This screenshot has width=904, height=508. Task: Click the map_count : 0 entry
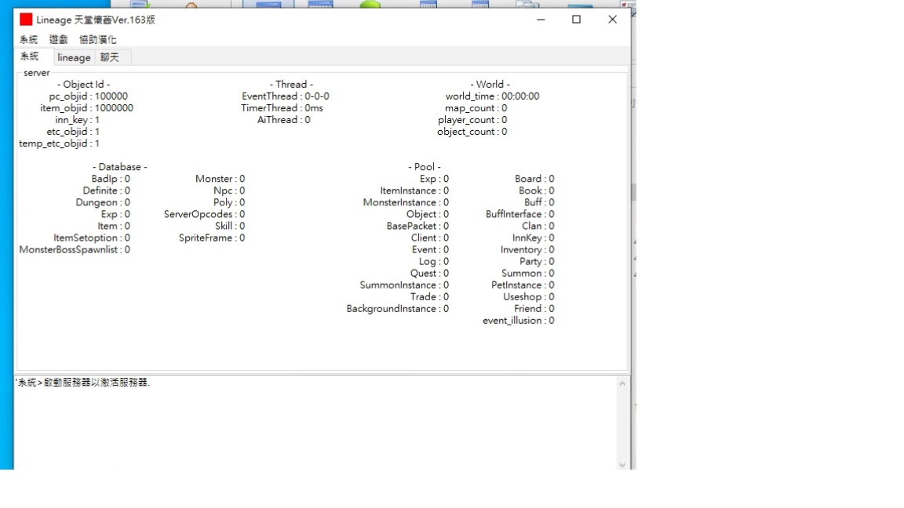point(476,108)
